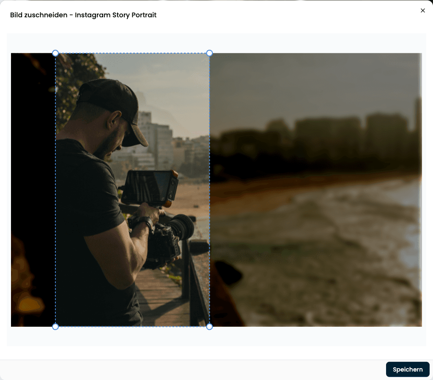Image resolution: width=433 pixels, height=380 pixels.
Task: Select the bottom-left crop handle
Action: (55, 327)
